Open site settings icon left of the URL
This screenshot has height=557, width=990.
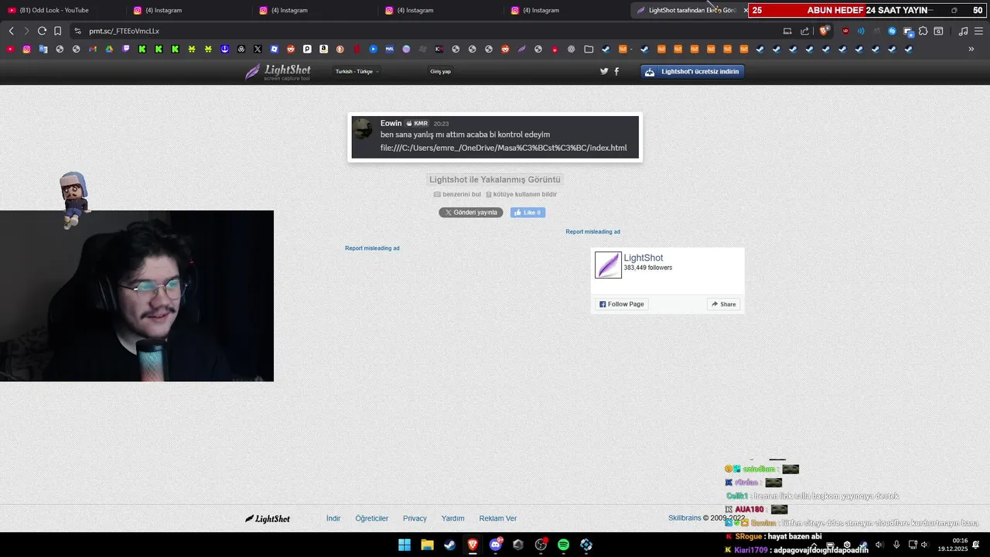point(77,31)
